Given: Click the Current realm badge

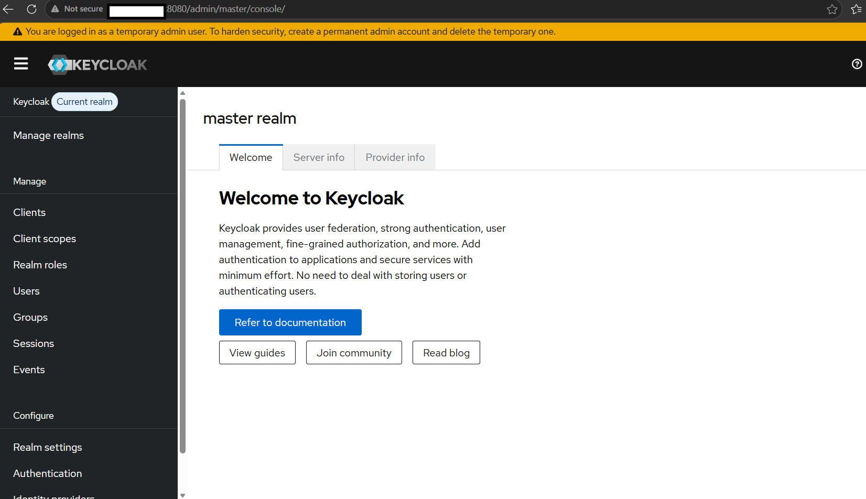Looking at the screenshot, I should (x=84, y=102).
